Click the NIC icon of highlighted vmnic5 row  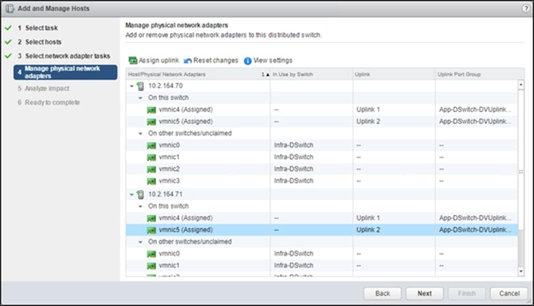click(x=151, y=231)
